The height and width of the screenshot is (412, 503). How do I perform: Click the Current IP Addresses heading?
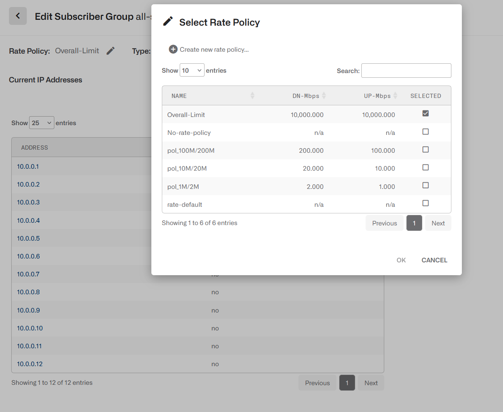coord(45,80)
